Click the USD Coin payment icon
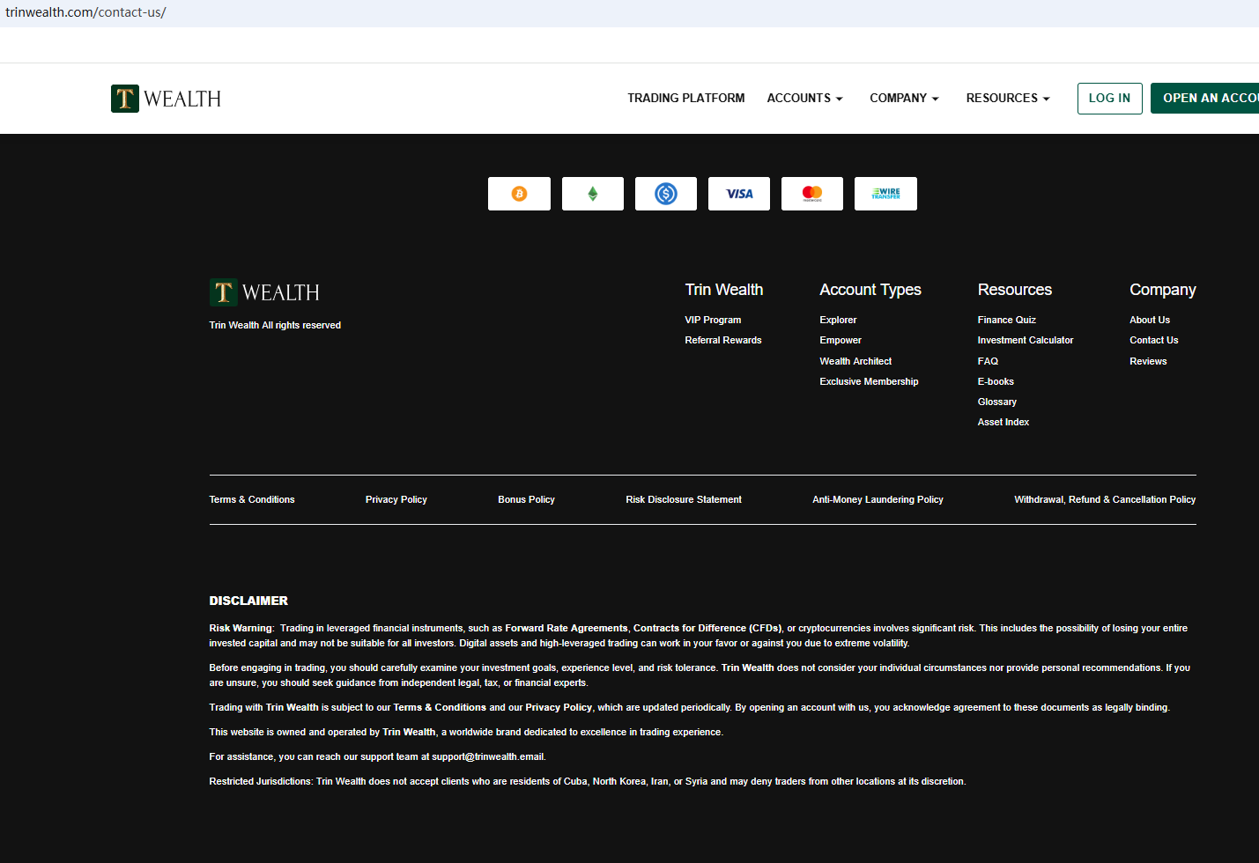The height and width of the screenshot is (863, 1259). click(x=665, y=194)
